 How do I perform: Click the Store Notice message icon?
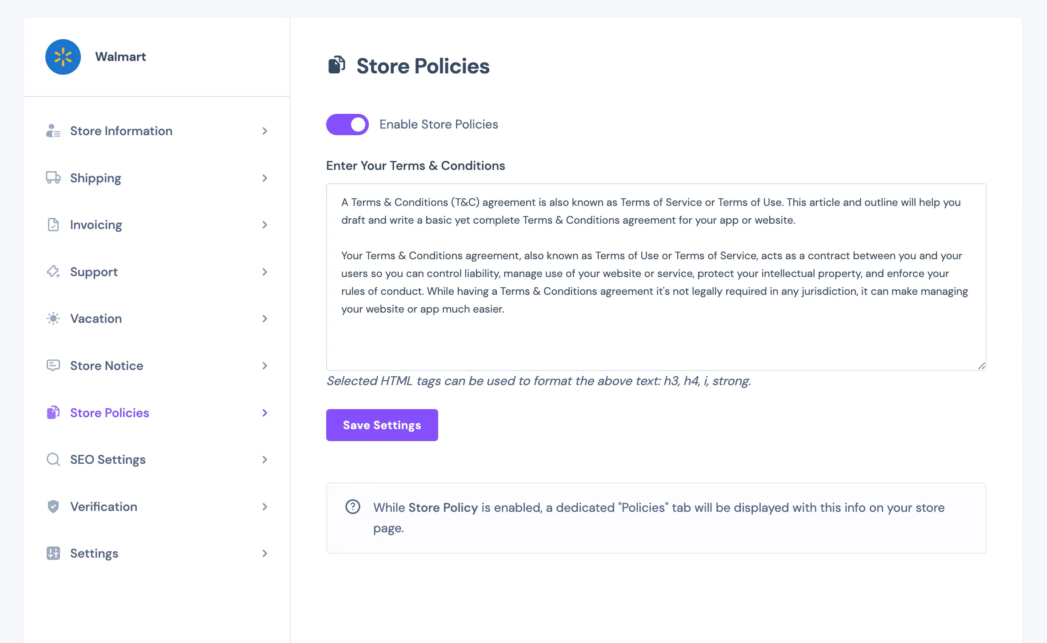coord(53,366)
